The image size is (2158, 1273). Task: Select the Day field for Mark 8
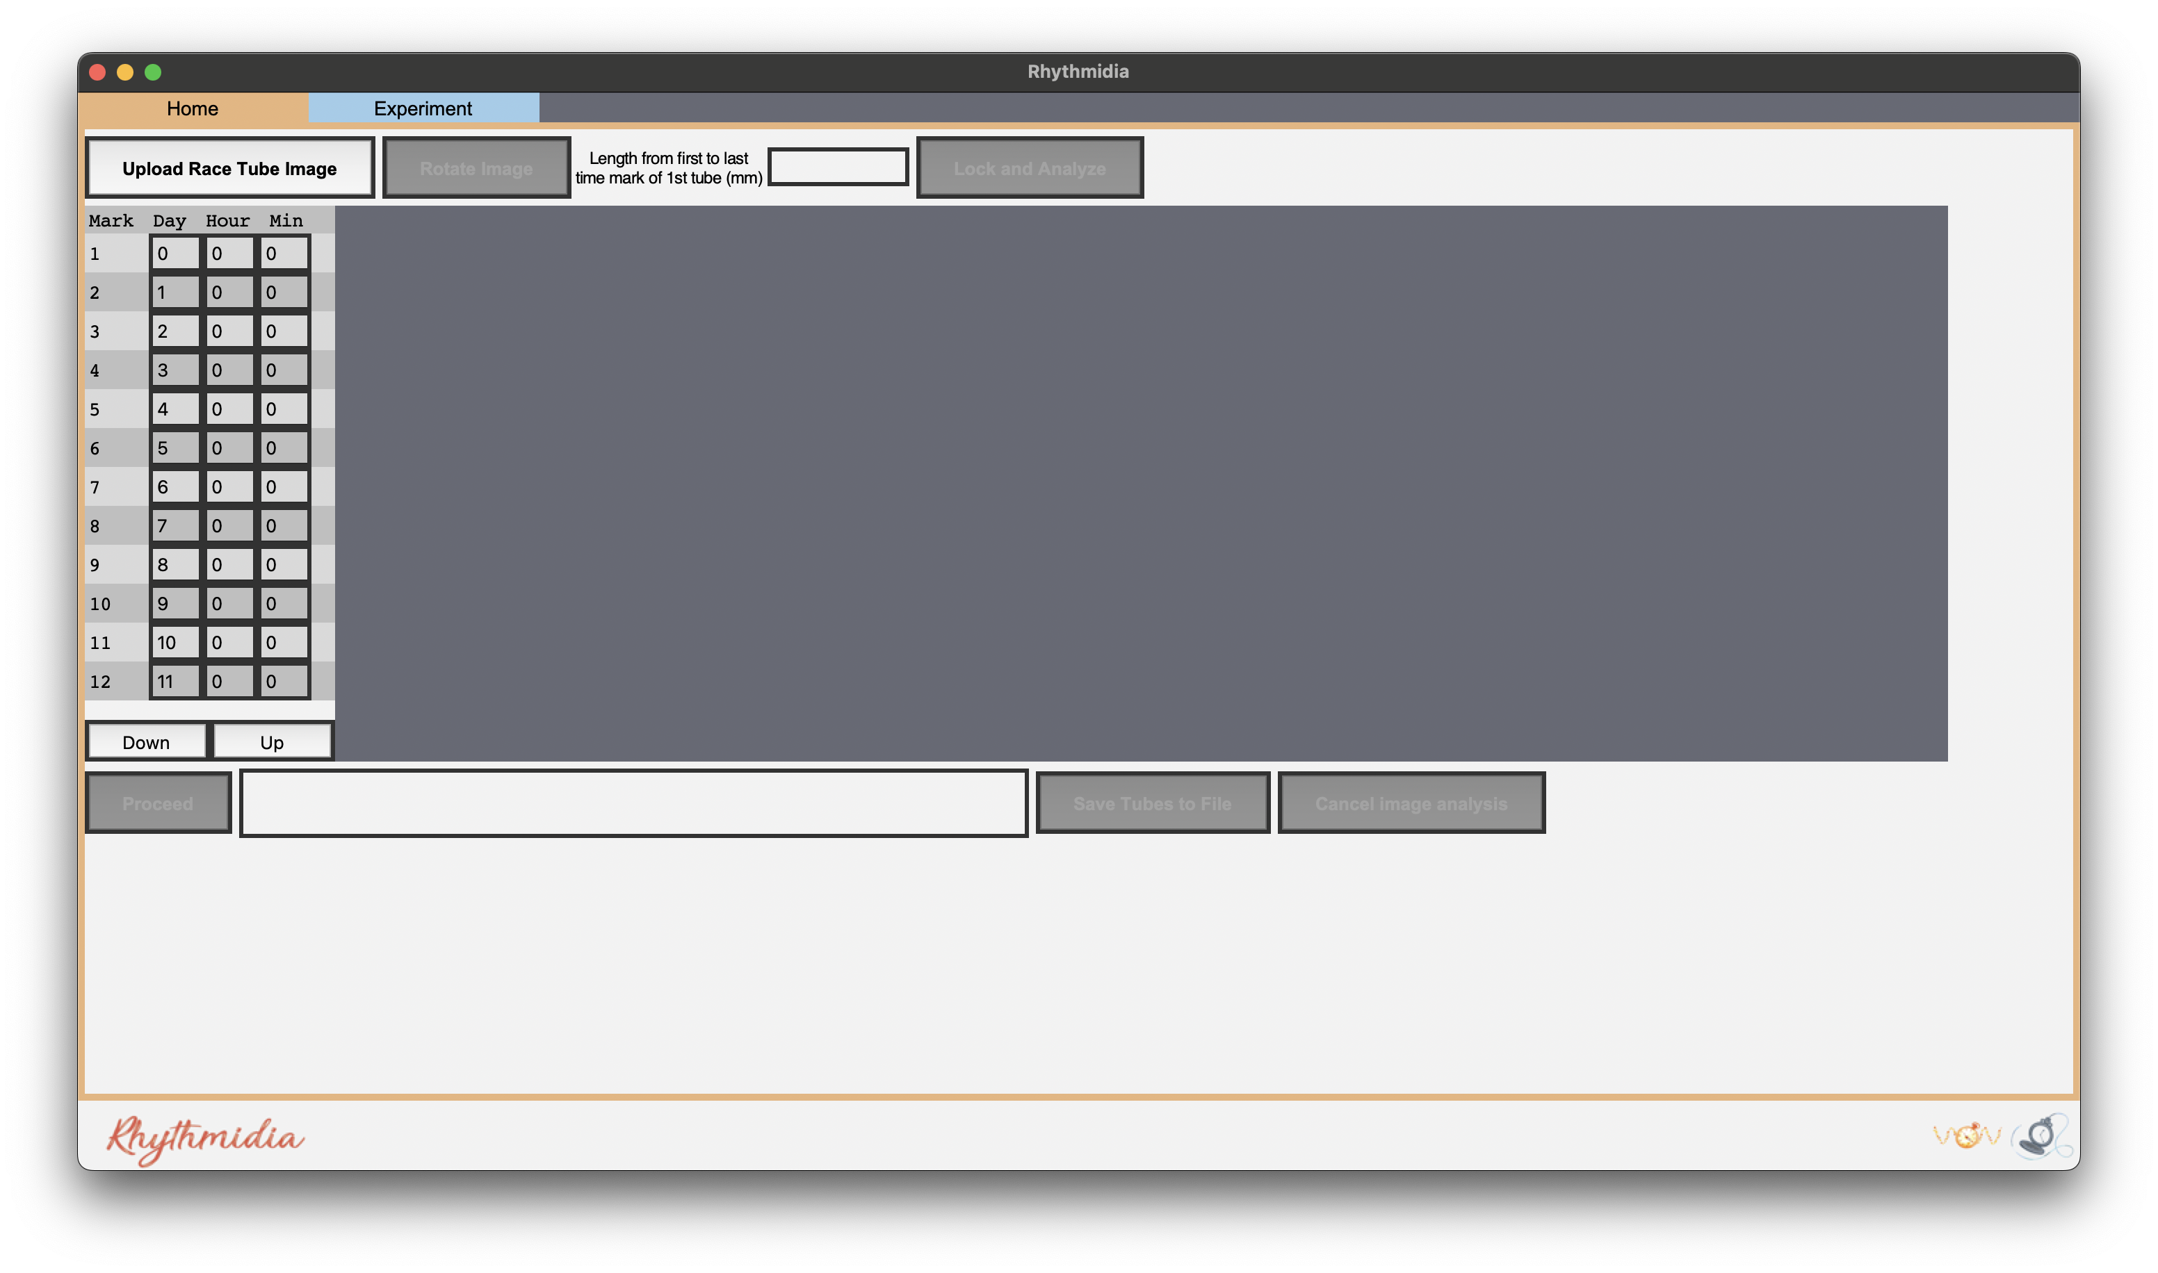click(175, 525)
